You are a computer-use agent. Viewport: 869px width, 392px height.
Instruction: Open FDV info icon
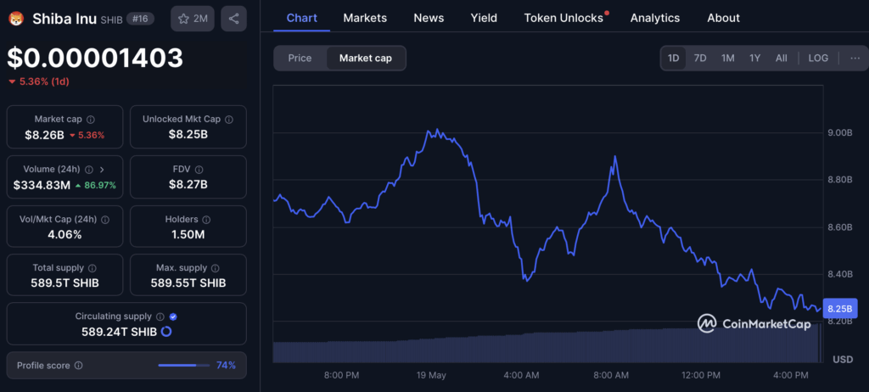click(x=199, y=169)
